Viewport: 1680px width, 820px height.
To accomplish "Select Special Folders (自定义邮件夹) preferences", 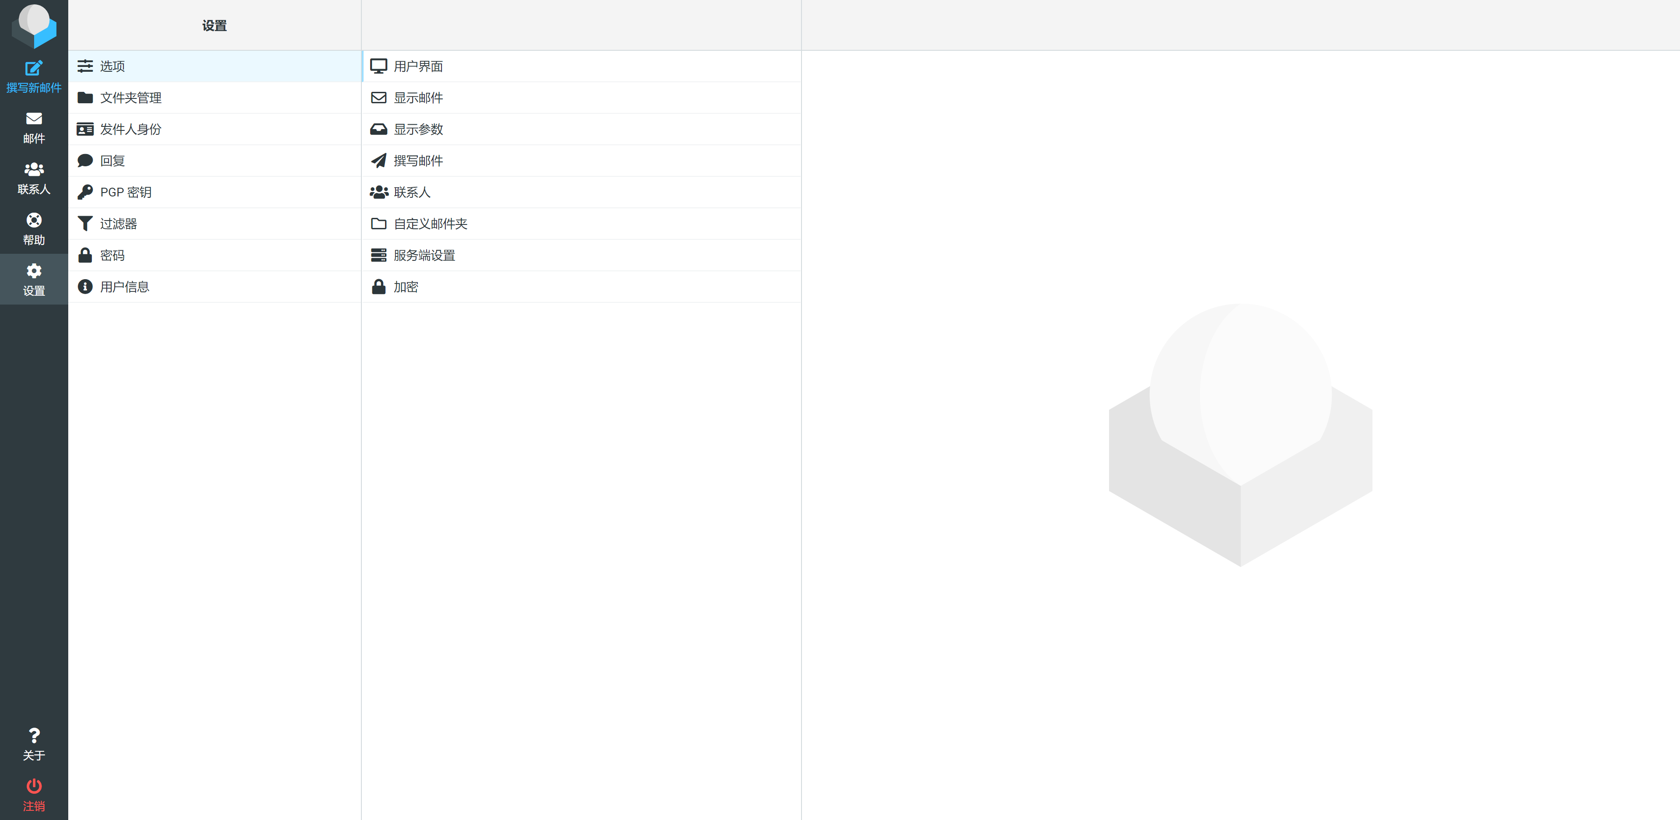I will (430, 224).
